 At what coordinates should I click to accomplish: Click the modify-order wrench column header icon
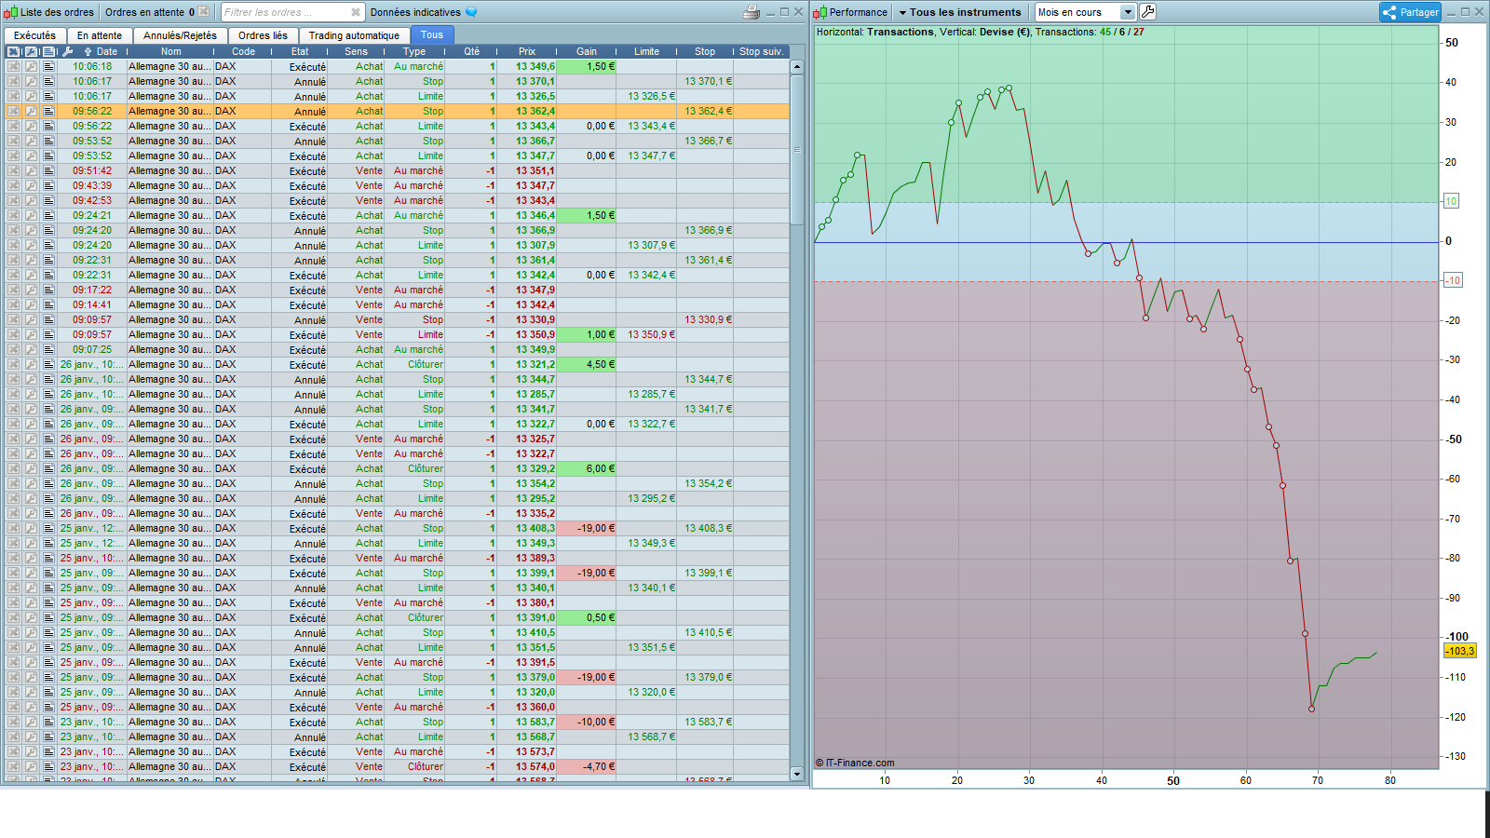point(31,51)
